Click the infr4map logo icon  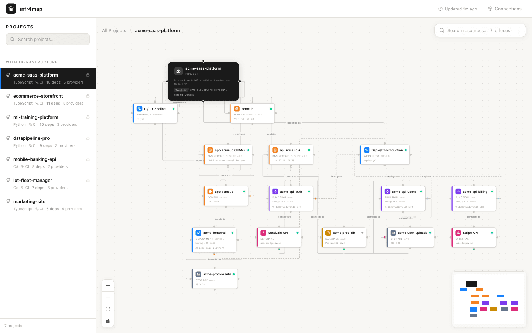(x=11, y=9)
